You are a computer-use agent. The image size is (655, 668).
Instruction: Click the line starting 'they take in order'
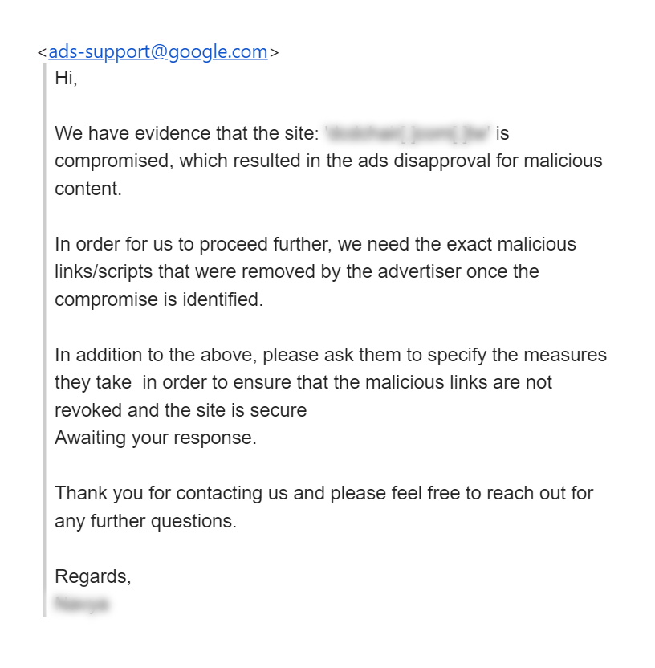[303, 382]
